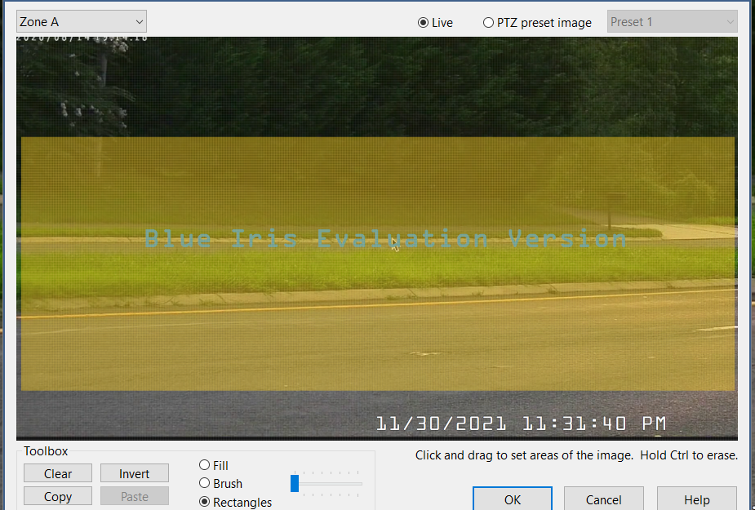Click the Paste button in Toolbox
755x510 pixels.
coord(135,496)
